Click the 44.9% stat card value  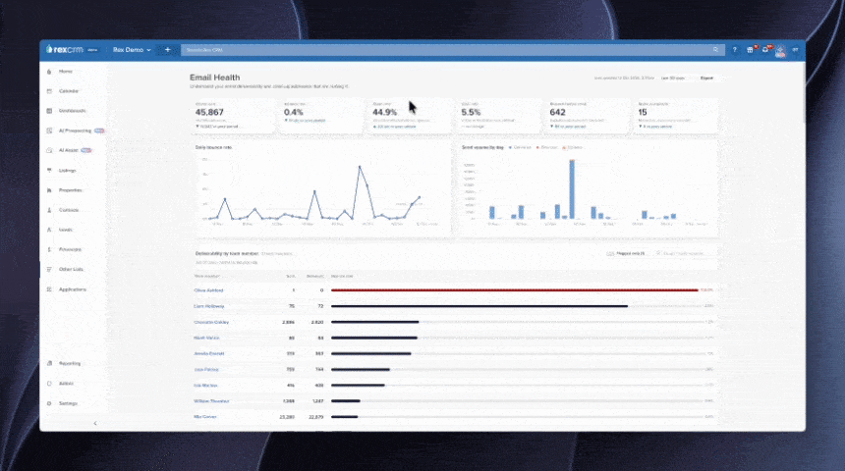pos(384,112)
